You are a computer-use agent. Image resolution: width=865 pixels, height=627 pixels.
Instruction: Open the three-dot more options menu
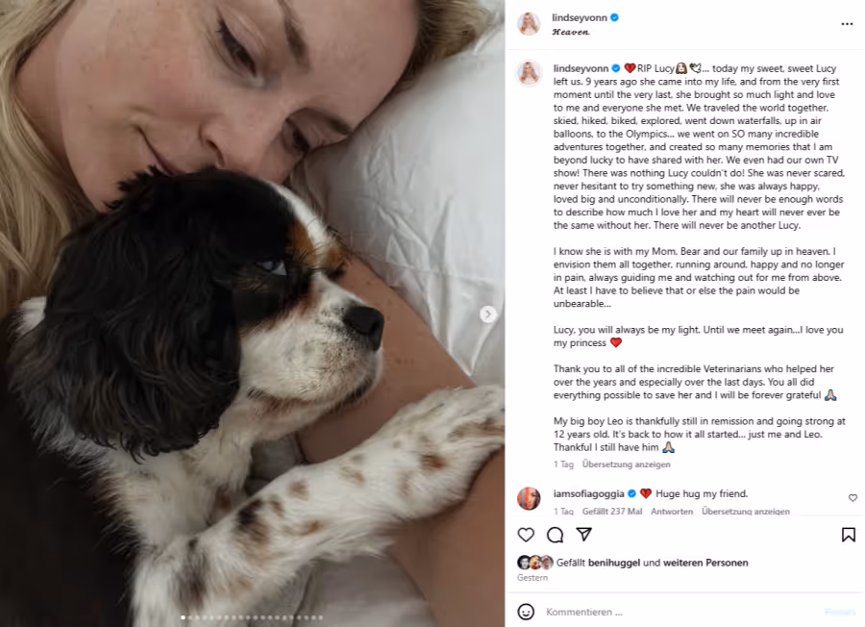(x=847, y=24)
